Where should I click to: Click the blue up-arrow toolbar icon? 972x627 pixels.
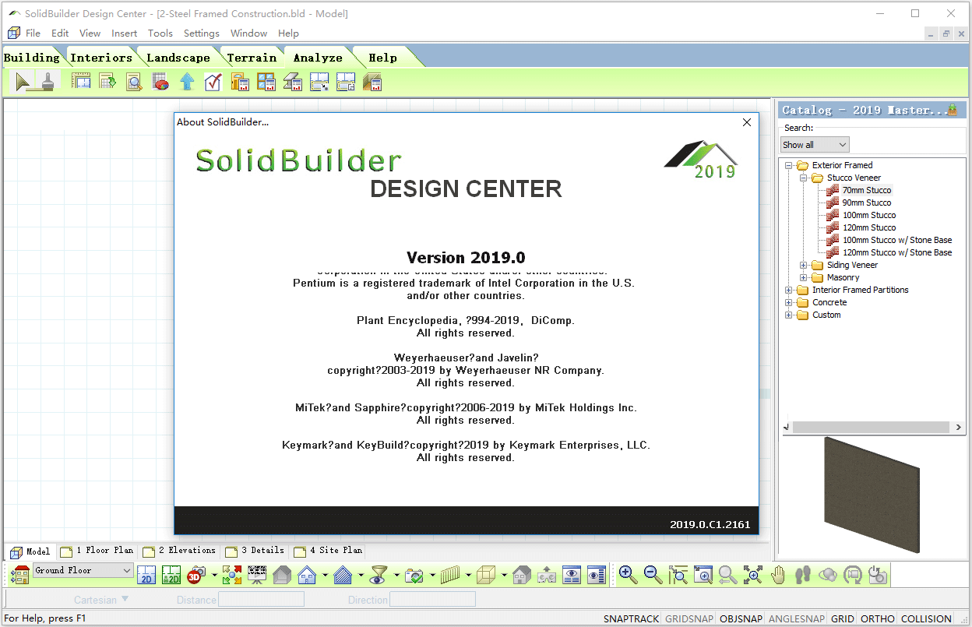(187, 82)
